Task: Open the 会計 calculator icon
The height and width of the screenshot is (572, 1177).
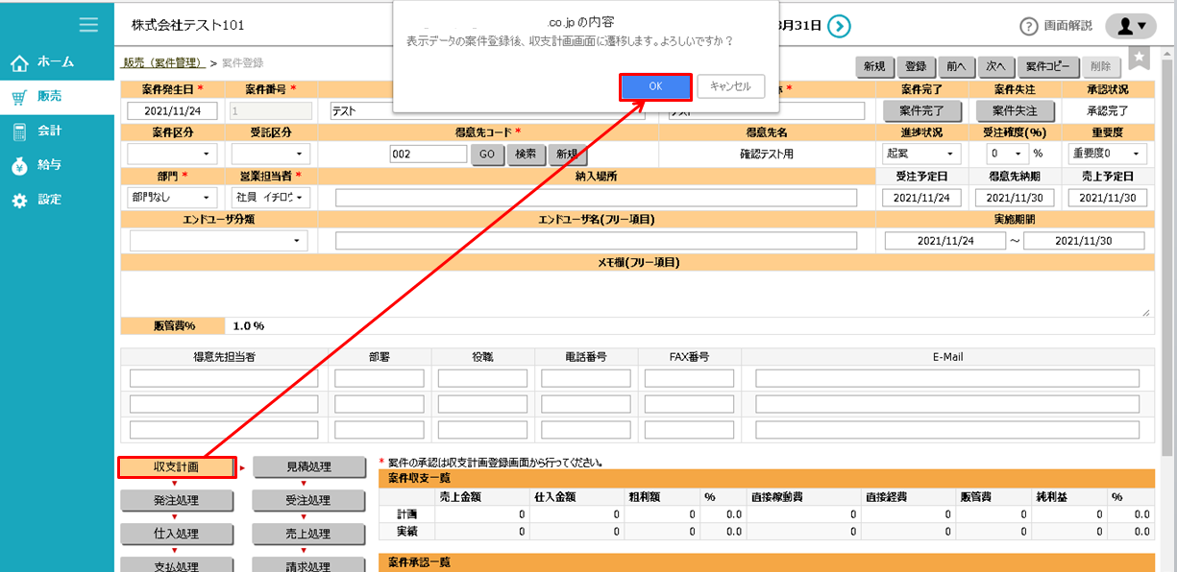Action: click(21, 131)
